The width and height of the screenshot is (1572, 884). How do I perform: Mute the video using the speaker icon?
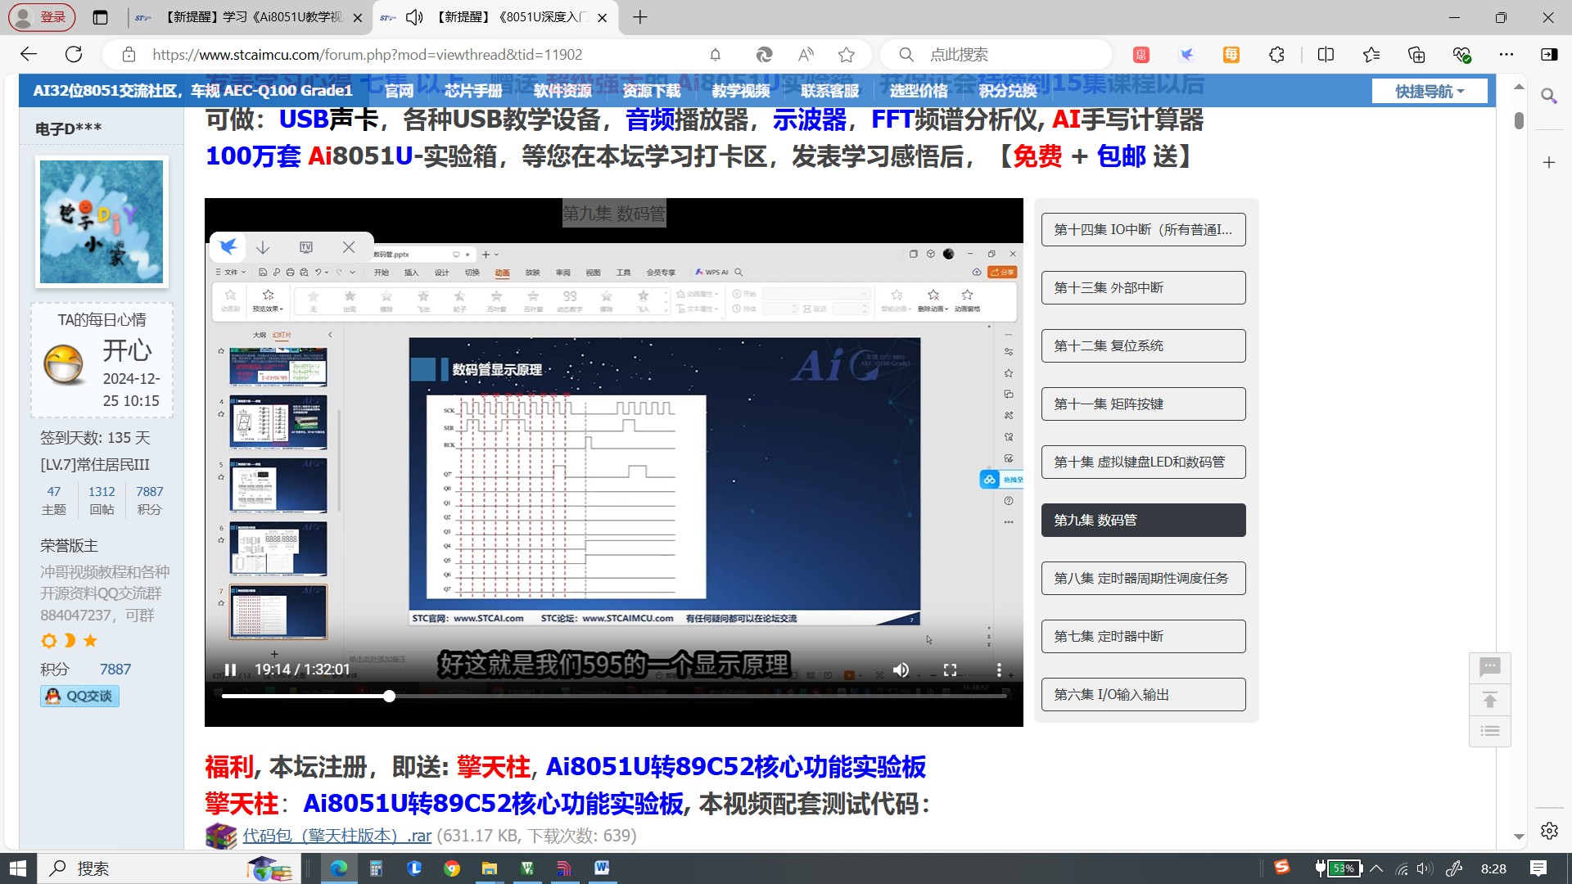(x=901, y=670)
